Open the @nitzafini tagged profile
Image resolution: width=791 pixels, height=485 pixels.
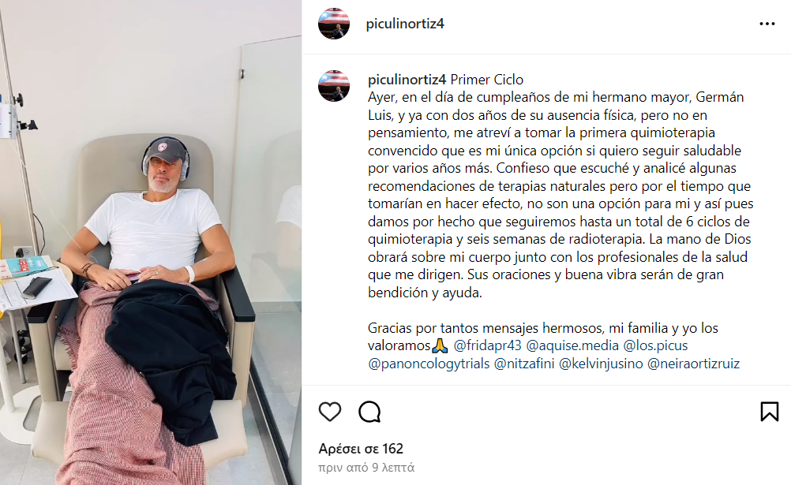pos(524,364)
